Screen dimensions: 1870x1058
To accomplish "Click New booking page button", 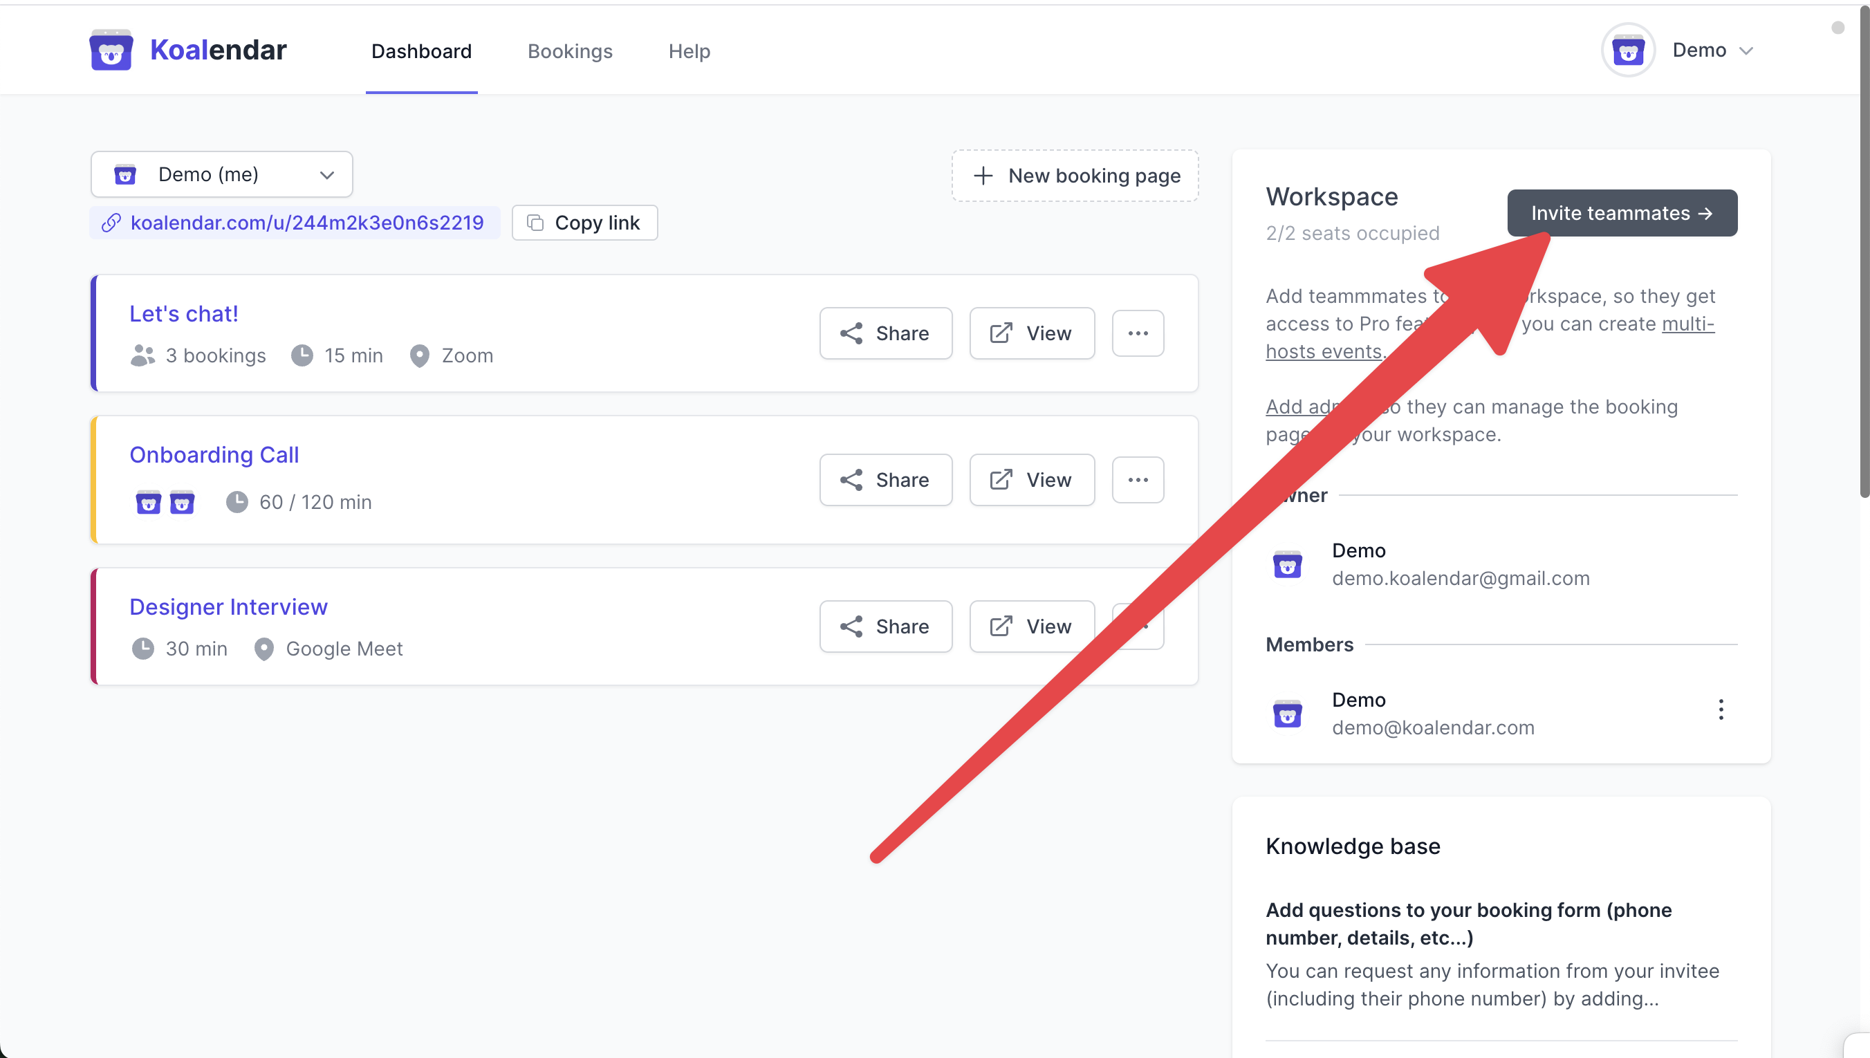I will click(1075, 176).
